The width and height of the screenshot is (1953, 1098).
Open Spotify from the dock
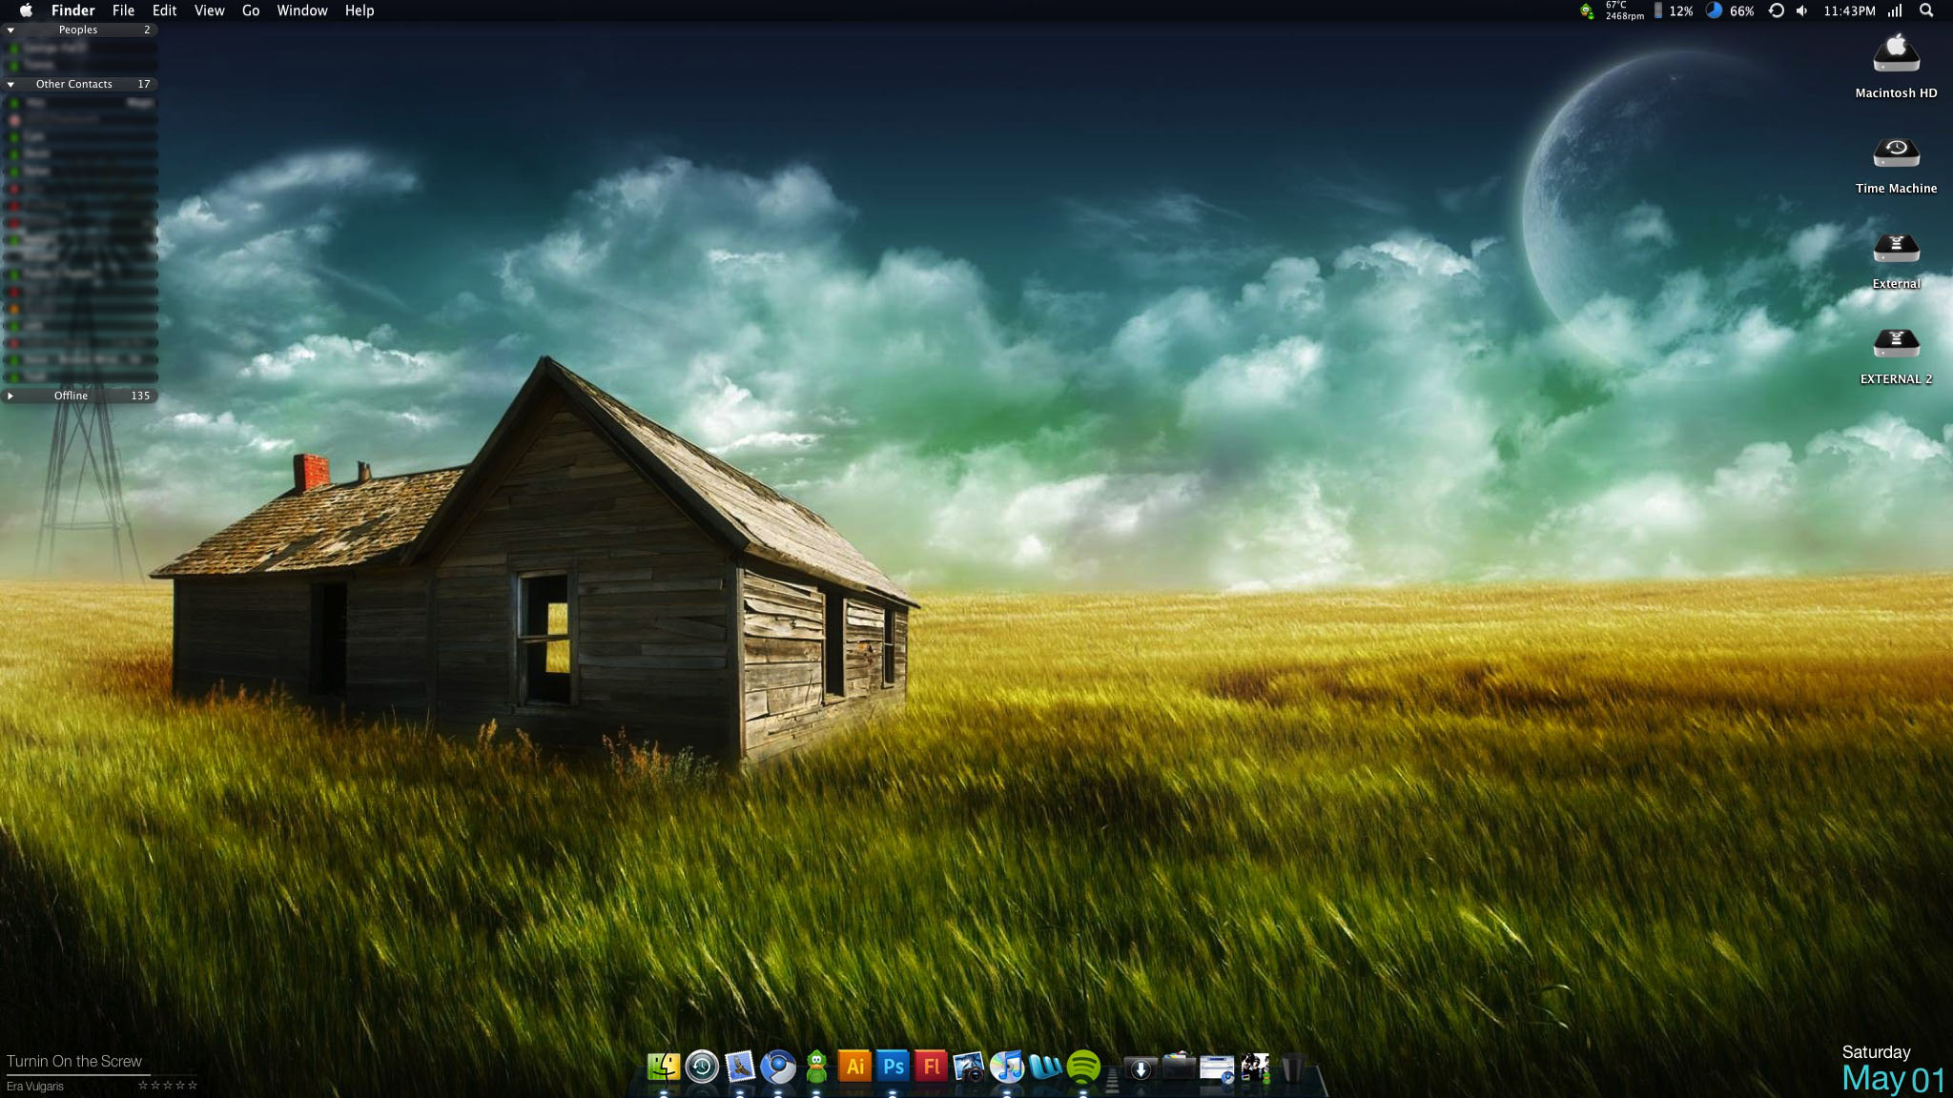tap(1083, 1067)
